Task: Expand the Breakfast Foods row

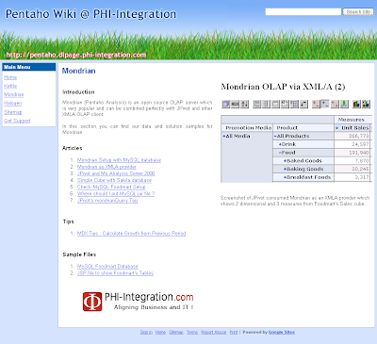Action: tap(285, 177)
